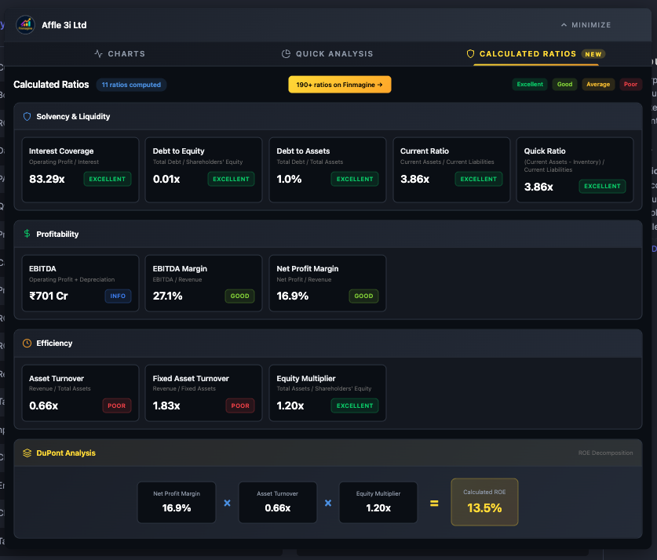Click the Finmagine logo icon
Viewport: 657px width, 560px height.
(x=25, y=24)
